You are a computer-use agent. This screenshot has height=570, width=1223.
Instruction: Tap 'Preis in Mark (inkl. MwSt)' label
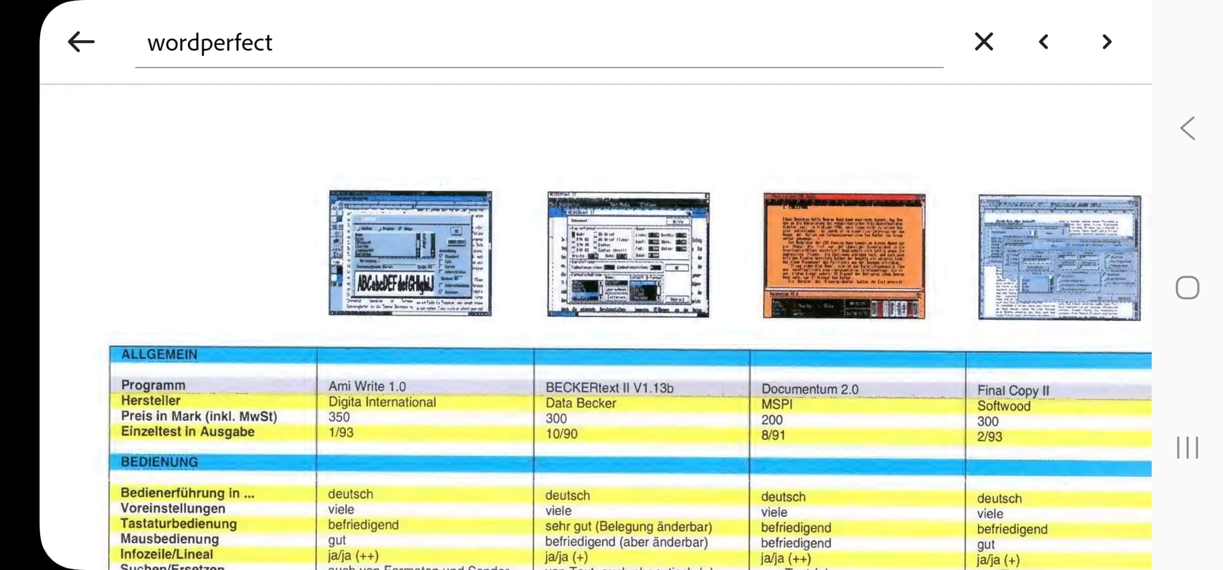pos(199,417)
